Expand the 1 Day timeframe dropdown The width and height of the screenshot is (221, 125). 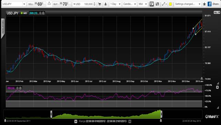115,4
